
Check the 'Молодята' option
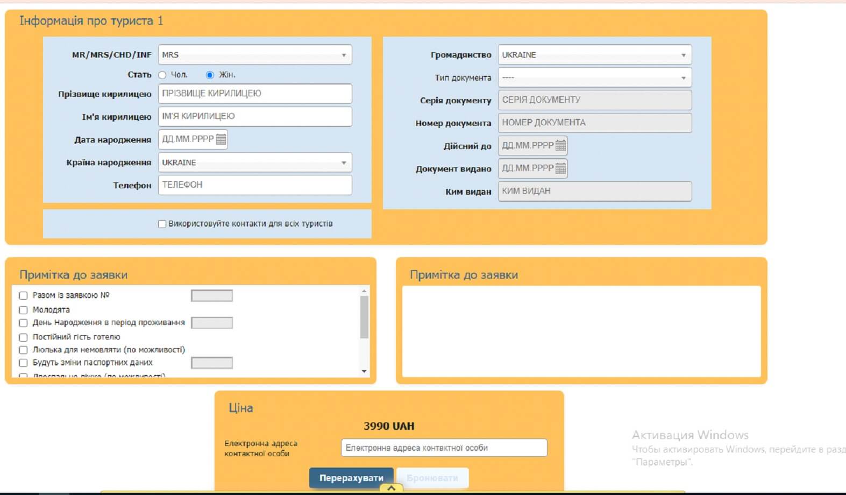pos(23,310)
